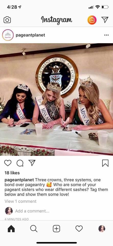Open pageantplanet username in post header
The width and height of the screenshot is (113, 246).
click(x=30, y=35)
